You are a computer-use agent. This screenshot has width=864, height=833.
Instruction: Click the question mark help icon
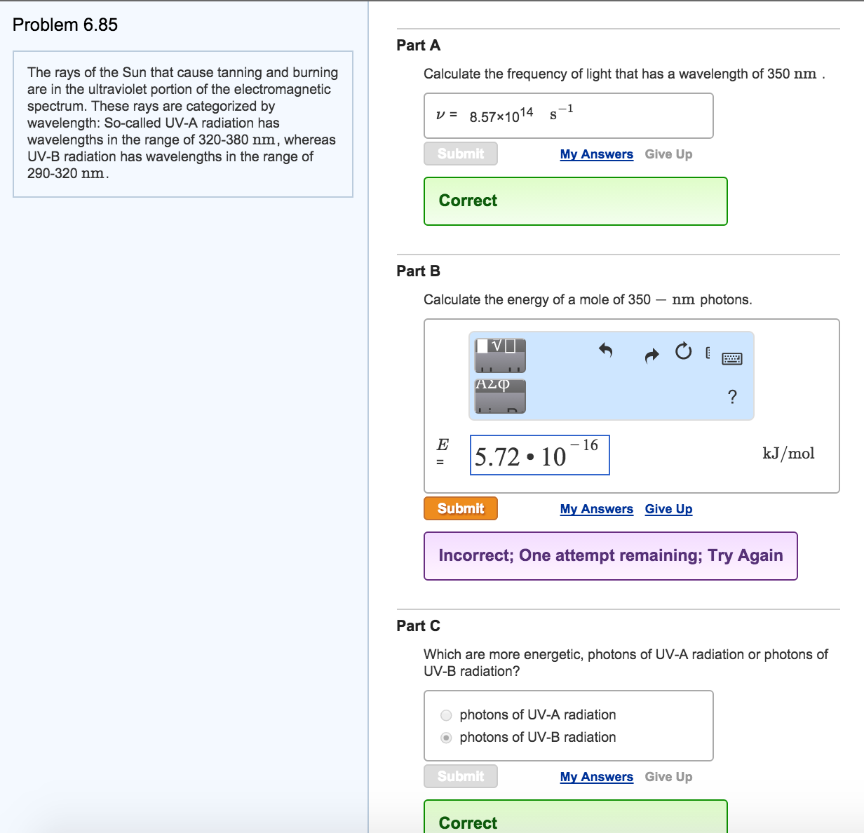[x=732, y=397]
